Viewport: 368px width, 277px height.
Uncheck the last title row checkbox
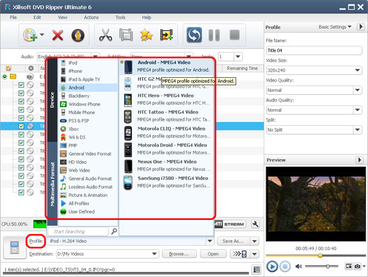pos(21,192)
